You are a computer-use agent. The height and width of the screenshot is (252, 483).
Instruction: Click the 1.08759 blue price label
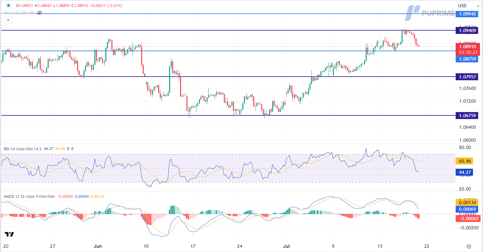pos(467,59)
